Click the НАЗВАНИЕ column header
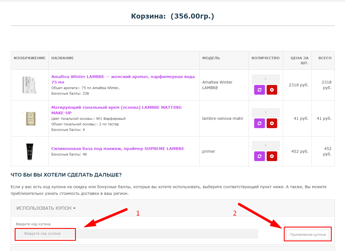 (63, 58)
